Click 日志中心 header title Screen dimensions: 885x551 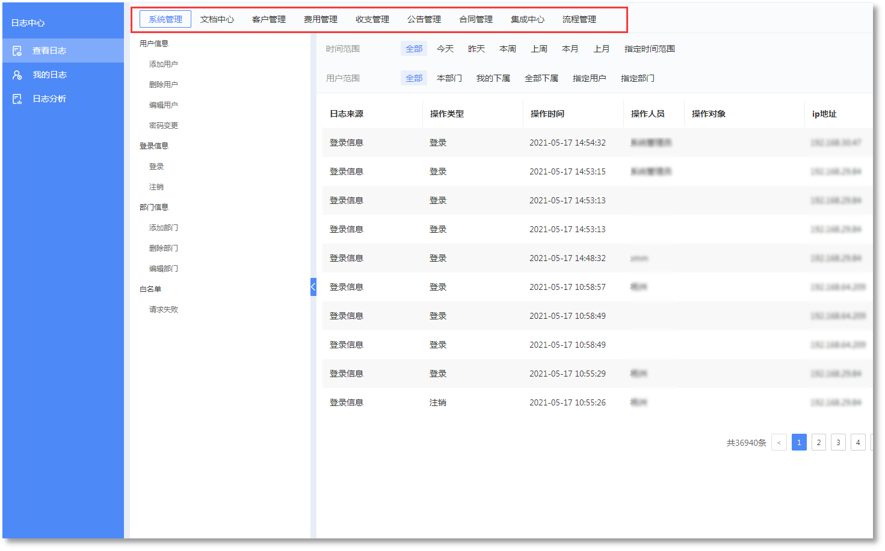tap(28, 23)
